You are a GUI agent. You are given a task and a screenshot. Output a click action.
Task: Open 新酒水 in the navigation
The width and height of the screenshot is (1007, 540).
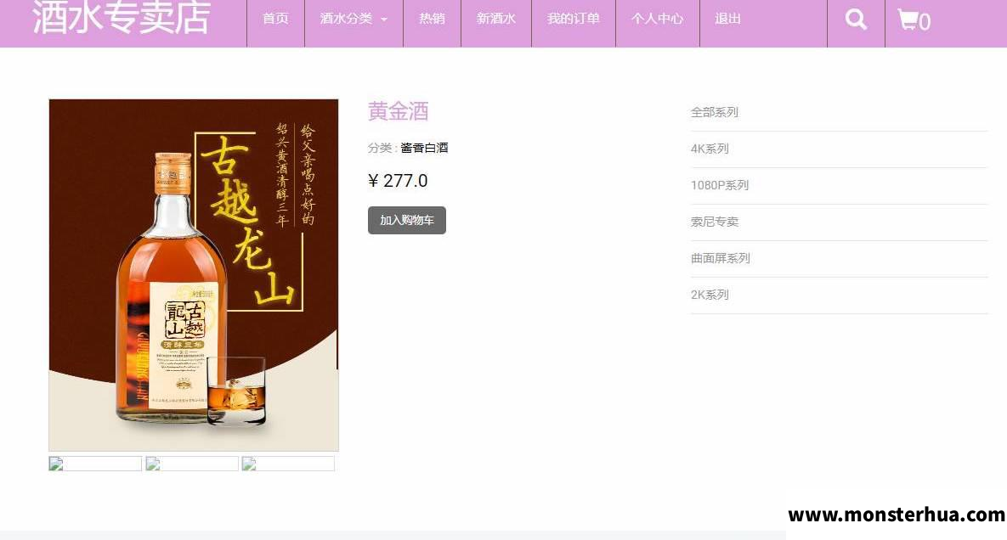(x=495, y=19)
